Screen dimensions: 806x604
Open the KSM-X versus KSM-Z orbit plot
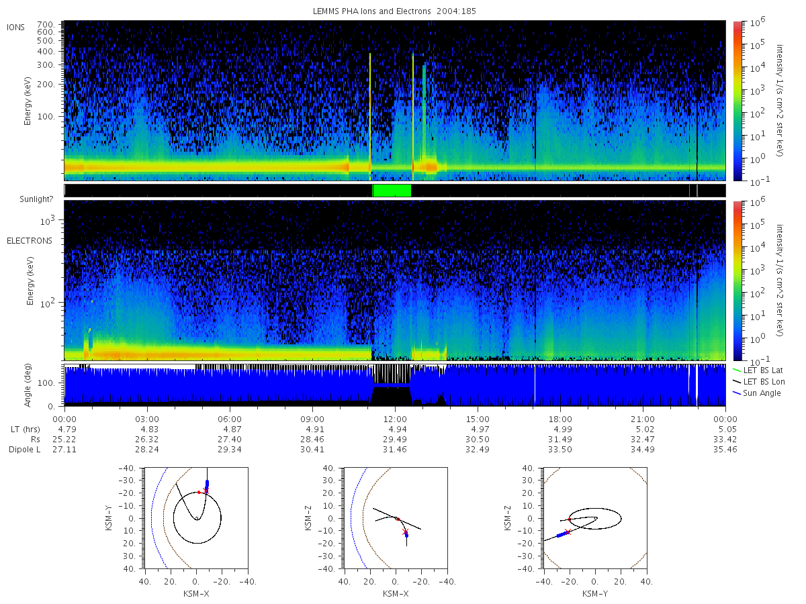[x=396, y=518]
